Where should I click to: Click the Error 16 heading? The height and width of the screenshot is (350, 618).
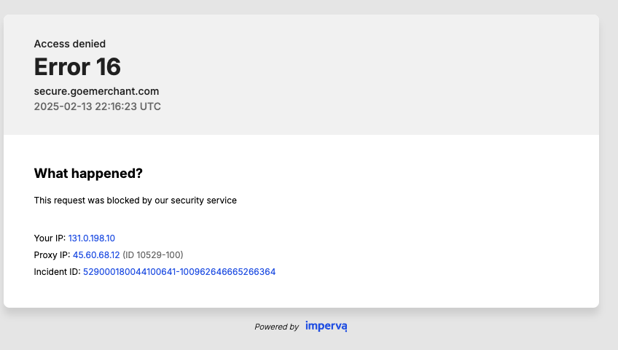77,66
